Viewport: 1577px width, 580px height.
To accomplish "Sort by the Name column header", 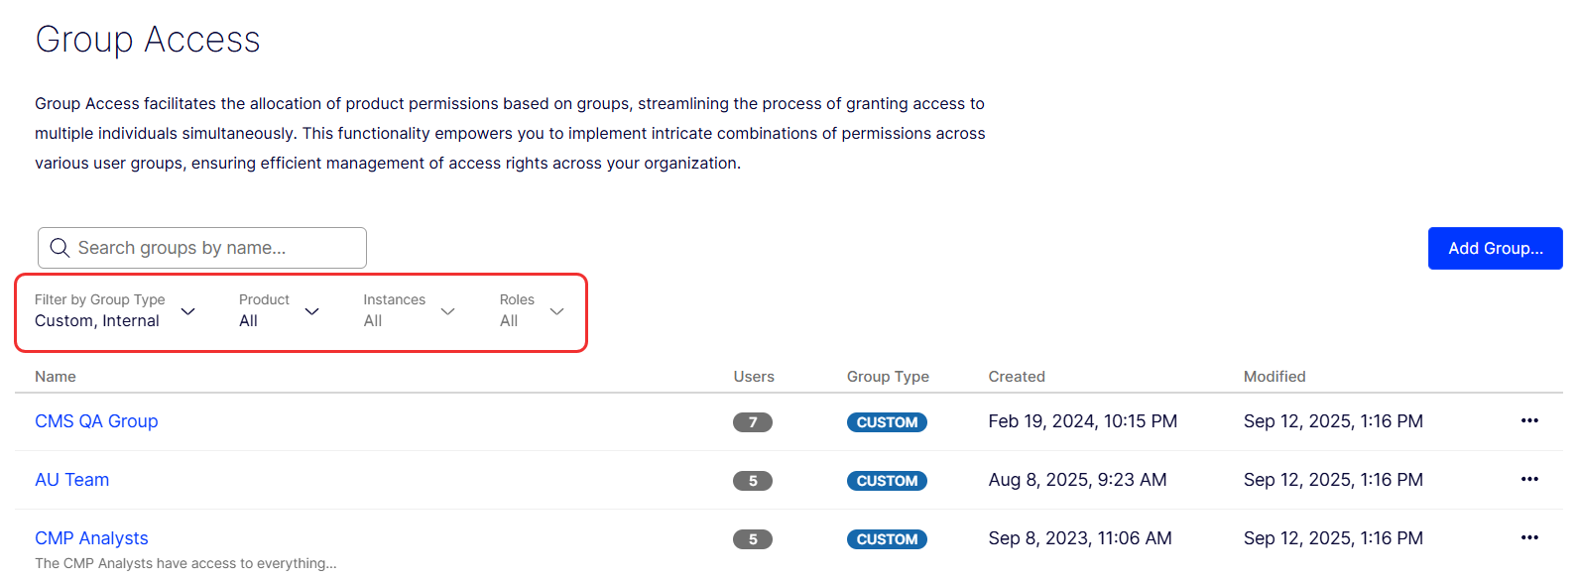I will pyautogui.click(x=56, y=377).
